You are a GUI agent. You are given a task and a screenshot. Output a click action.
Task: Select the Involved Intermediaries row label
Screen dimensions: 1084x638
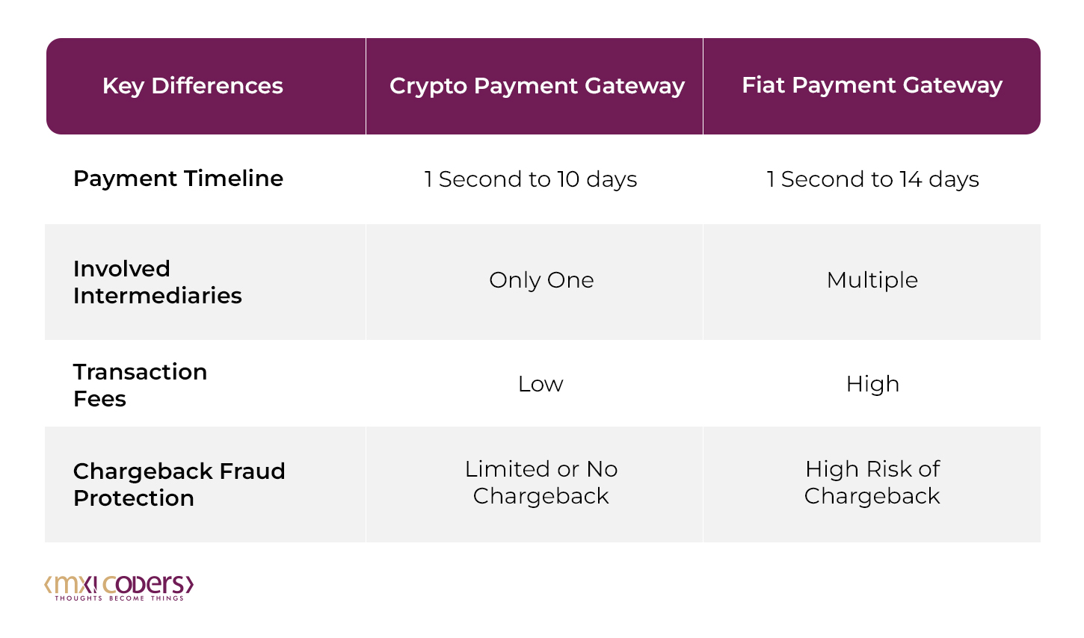[x=157, y=282]
